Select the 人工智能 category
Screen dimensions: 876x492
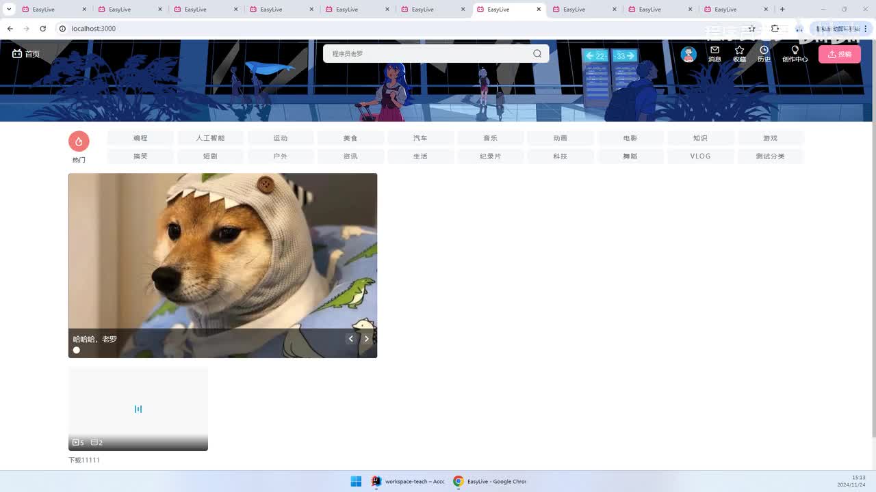tap(210, 138)
